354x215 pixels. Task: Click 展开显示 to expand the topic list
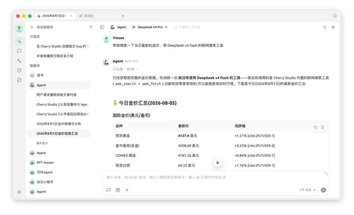coord(42,143)
